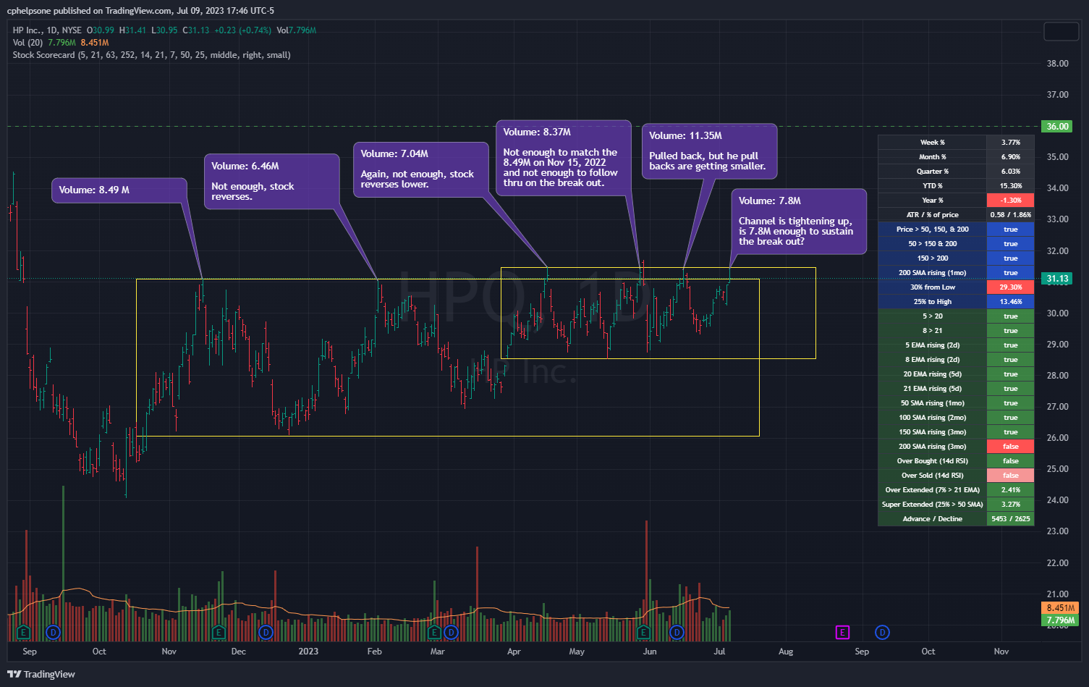This screenshot has height=687, width=1089.
Task: Click the Super Extended value 3.27%
Action: click(x=1010, y=505)
